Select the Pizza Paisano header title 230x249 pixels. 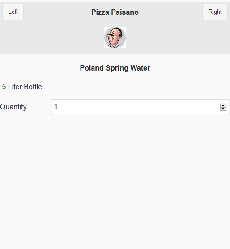(115, 12)
